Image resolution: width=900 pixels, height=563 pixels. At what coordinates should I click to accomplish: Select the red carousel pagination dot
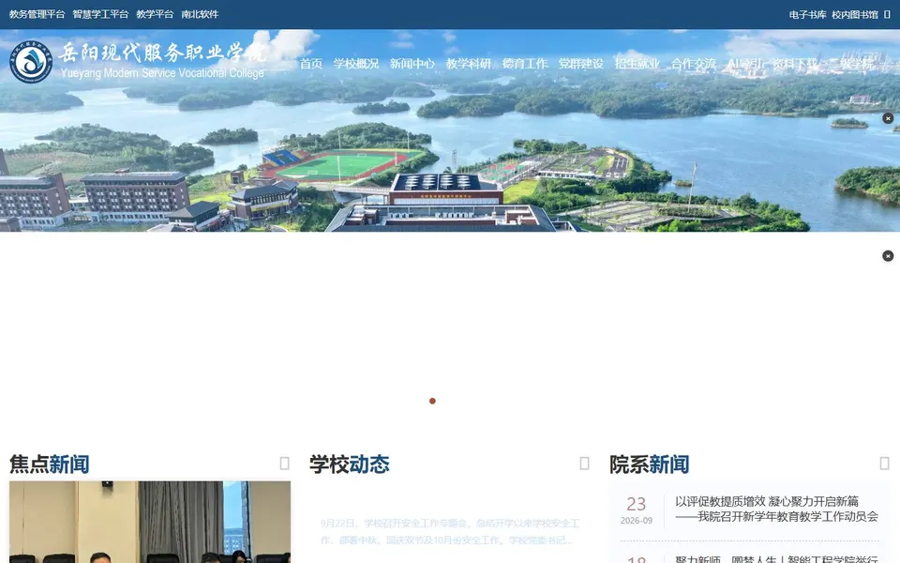pyautogui.click(x=432, y=401)
